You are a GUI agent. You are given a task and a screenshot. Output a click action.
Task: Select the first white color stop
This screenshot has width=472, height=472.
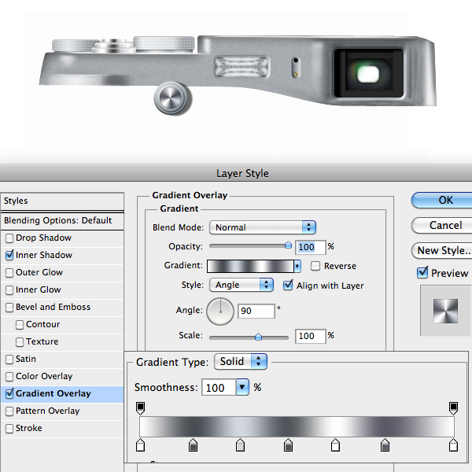pos(140,445)
